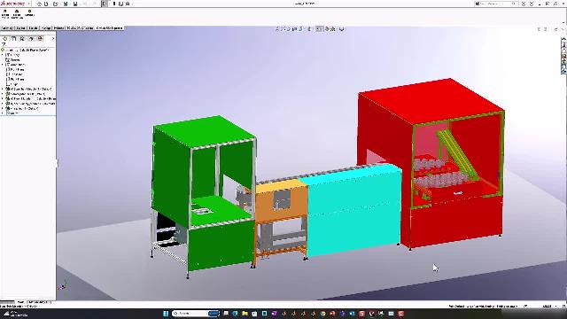Viewport: 567px width, 319px height.
Task: Switch to the Markup ribbon tab
Action: click(46, 27)
